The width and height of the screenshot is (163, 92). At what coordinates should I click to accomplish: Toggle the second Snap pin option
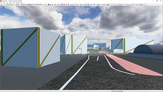click(63, 5)
